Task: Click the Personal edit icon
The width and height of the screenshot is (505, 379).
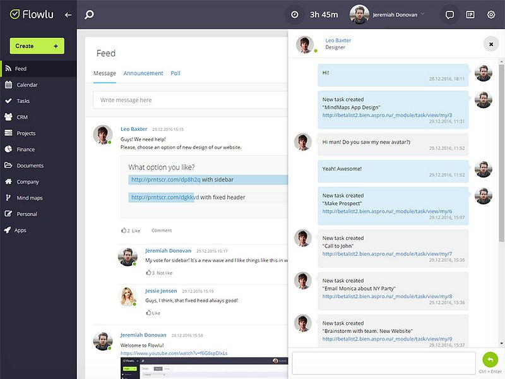Action: point(8,214)
